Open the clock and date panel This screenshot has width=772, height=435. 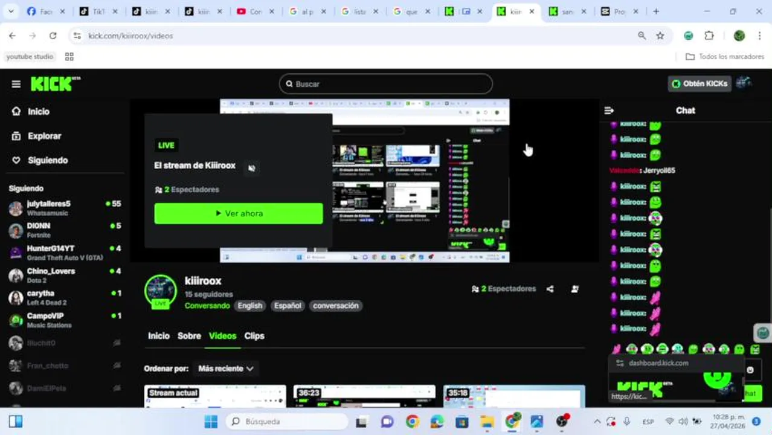click(729, 422)
